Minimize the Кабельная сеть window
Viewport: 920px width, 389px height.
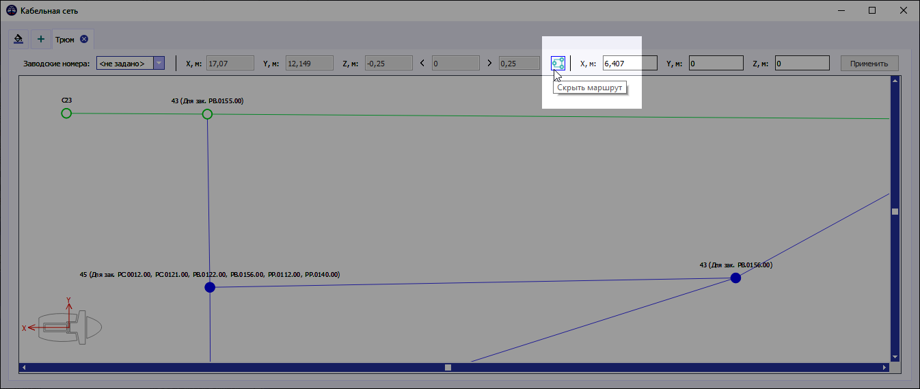(x=841, y=10)
